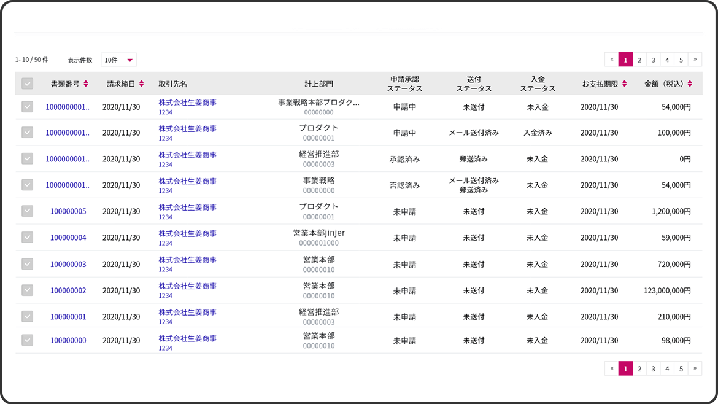
Task: Click the 請求締日 sort arrows
Action: point(141,84)
